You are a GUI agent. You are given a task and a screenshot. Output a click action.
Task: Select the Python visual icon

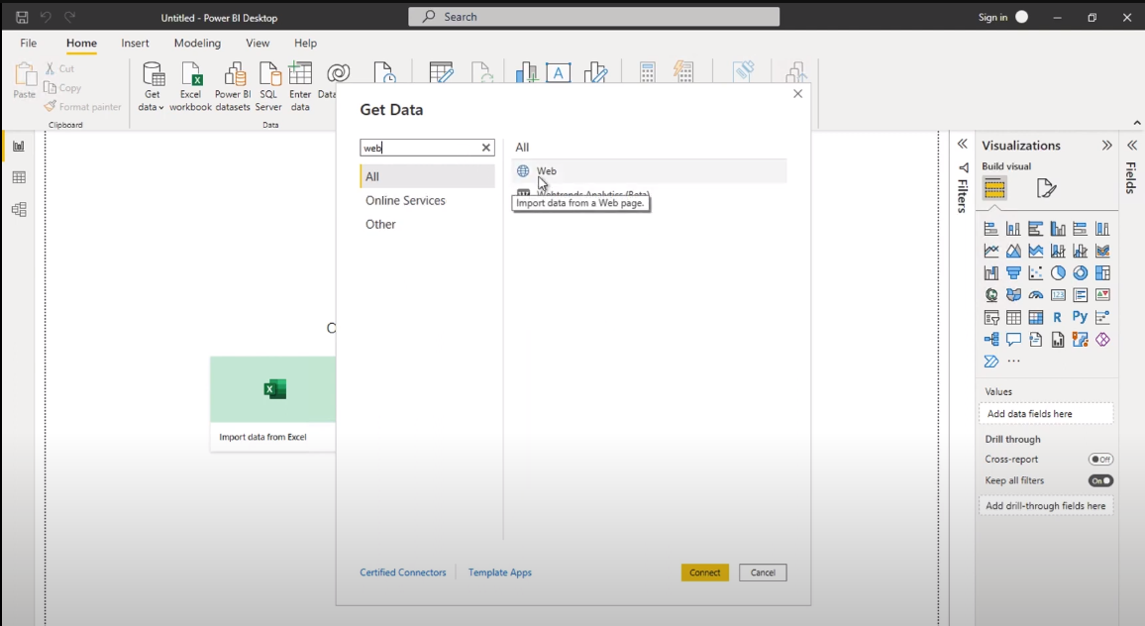click(1080, 317)
